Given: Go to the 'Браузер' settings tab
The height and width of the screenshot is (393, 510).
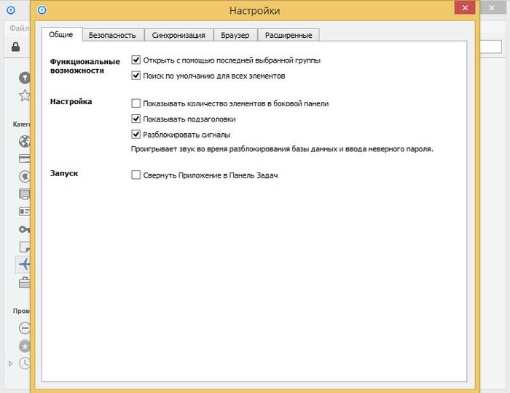Looking at the screenshot, I should coord(235,35).
